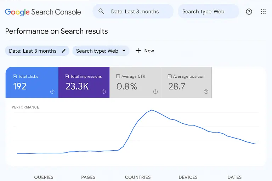Open help icon on Total impressions card
The width and height of the screenshot is (272, 181).
103,92
